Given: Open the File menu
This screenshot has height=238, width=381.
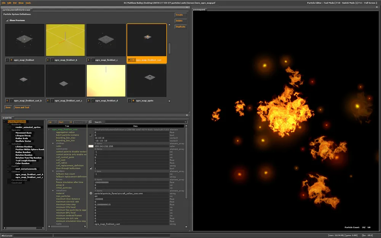Looking at the screenshot, I should [3, 3].
